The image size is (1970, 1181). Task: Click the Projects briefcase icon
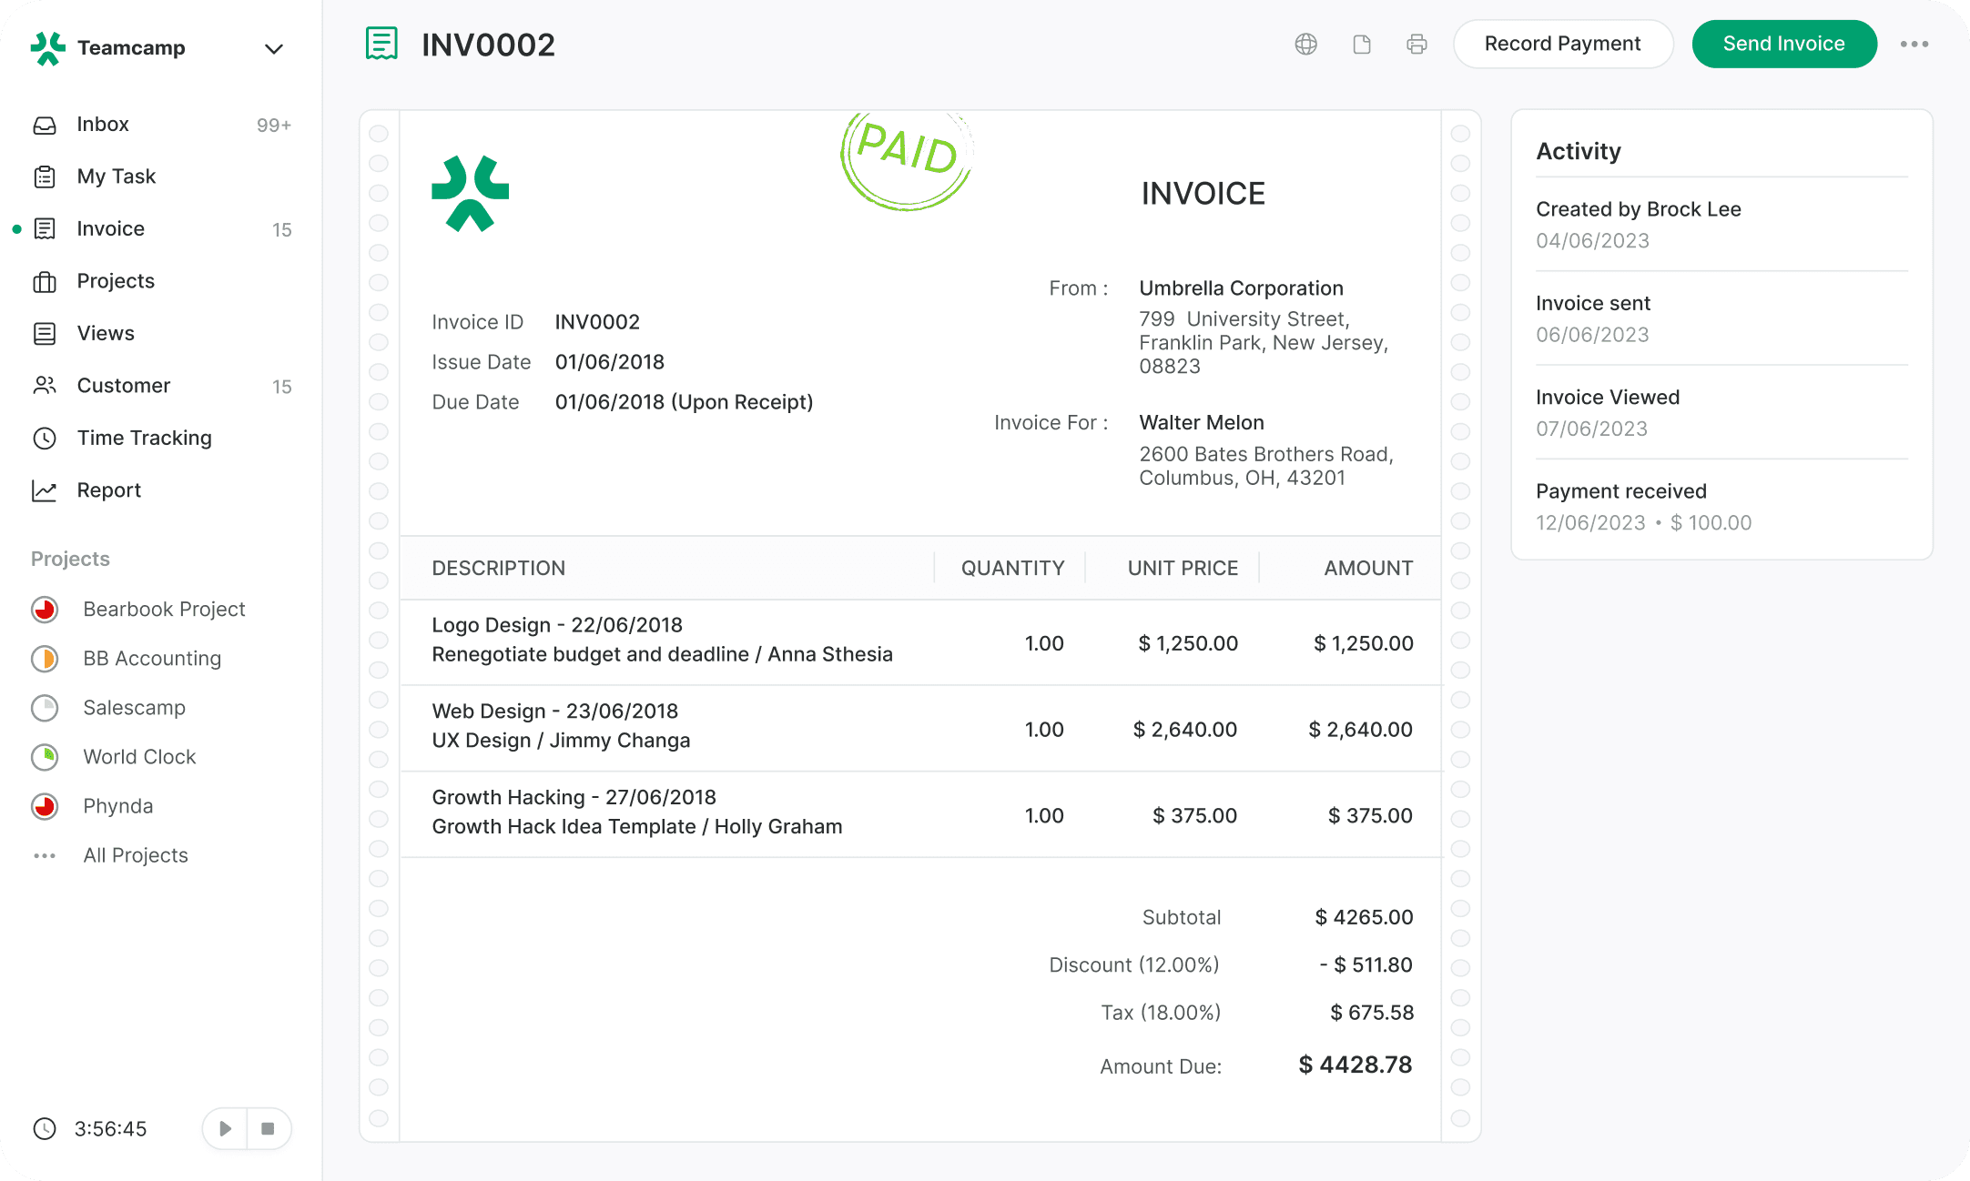45,282
